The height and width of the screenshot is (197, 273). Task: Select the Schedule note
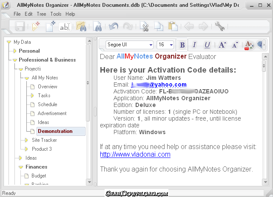48,104
